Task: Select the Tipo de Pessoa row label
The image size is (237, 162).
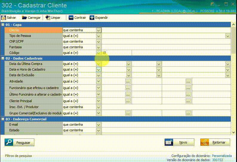Action: [33, 36]
